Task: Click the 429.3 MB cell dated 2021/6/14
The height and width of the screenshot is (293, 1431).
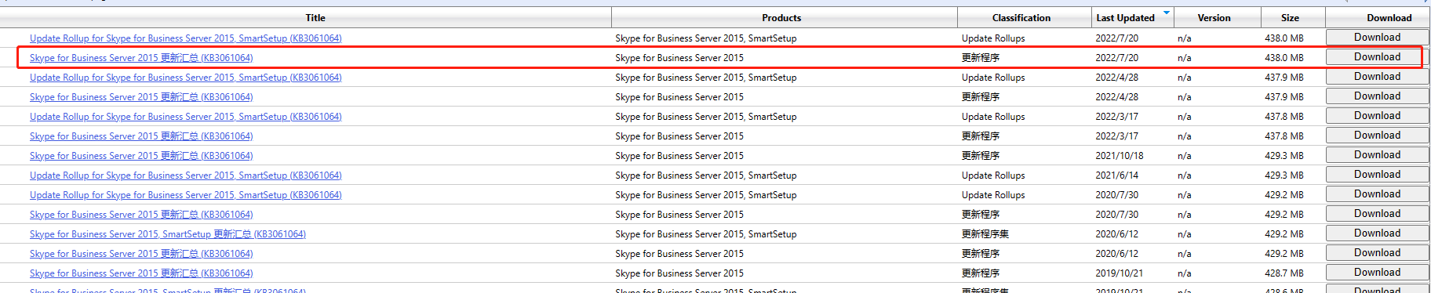Action: point(1284,175)
